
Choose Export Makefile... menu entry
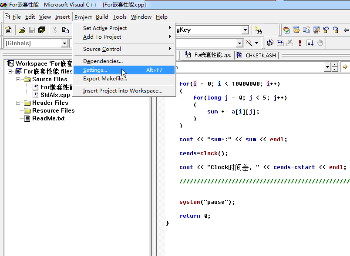click(x=105, y=79)
